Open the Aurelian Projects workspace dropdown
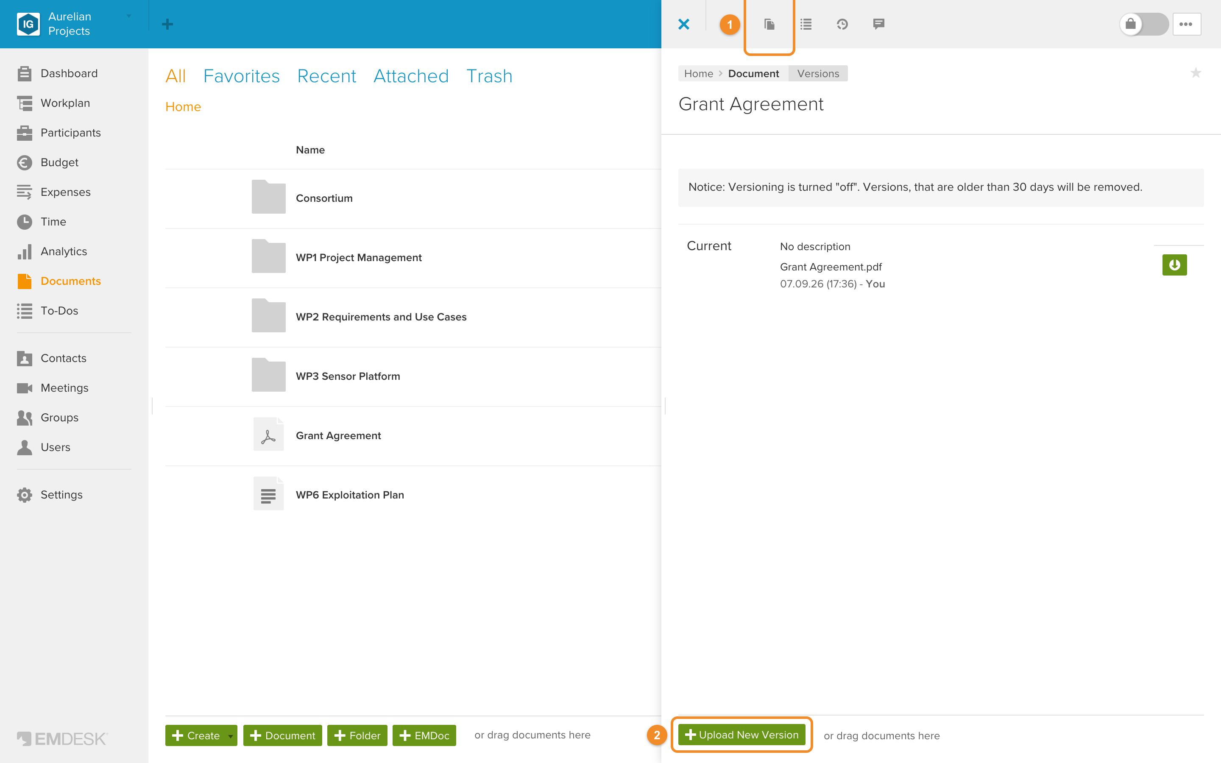 point(128,16)
